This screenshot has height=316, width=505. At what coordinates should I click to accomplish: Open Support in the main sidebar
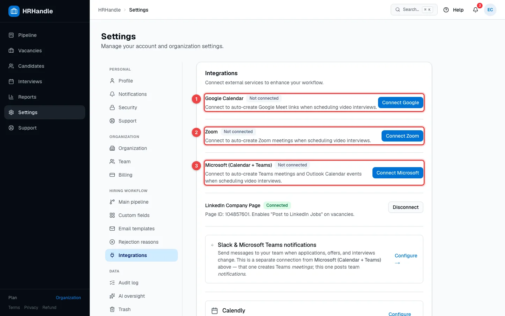45,128
